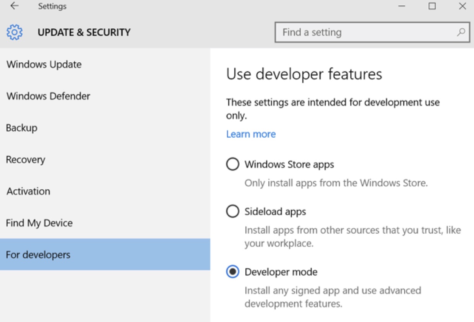The width and height of the screenshot is (474, 322).
Task: Click the search magnifier icon
Action: (x=461, y=32)
